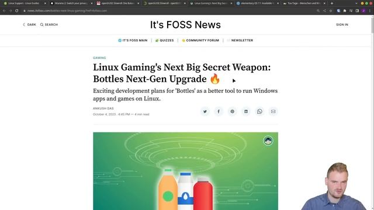Click the address bar URL
The width and height of the screenshot is (374, 210).
click(67, 10)
